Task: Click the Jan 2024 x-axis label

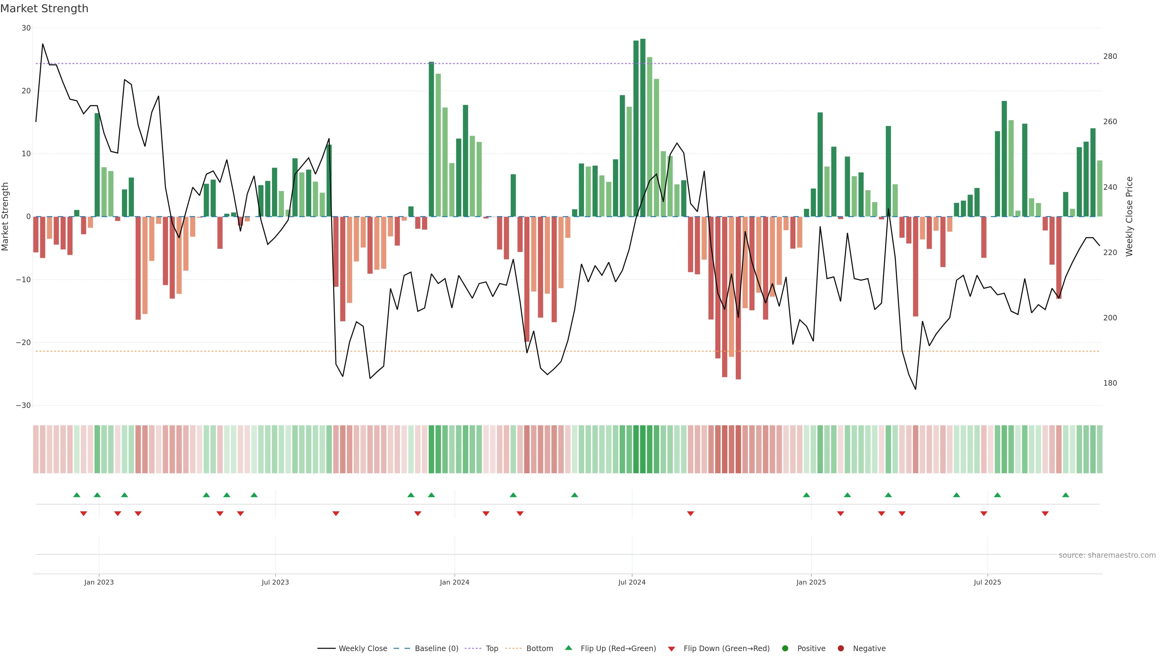Action: click(x=454, y=582)
